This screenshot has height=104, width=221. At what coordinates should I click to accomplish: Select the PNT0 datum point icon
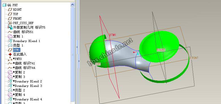click(10, 59)
